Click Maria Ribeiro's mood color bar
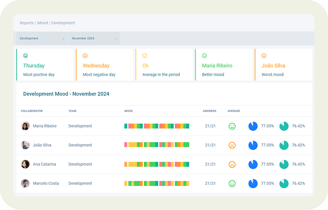The height and width of the screenshot is (210, 328). [x=157, y=126]
